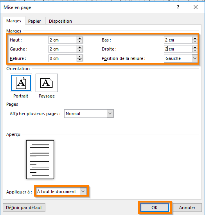Decrease the Bas margin value
The height and width of the screenshot is (215, 205).
(x=195, y=42)
